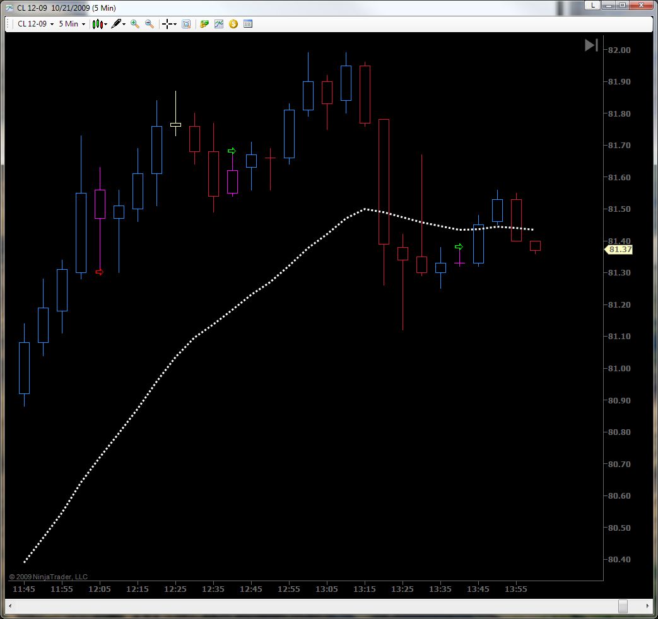
Task: Click the zoom in magnifier
Action: pos(135,24)
